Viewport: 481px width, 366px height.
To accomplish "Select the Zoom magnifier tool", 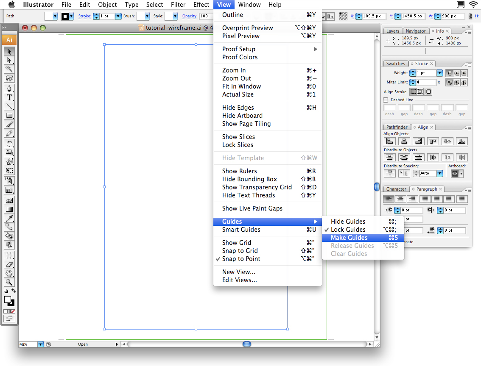I will [x=9, y=282].
